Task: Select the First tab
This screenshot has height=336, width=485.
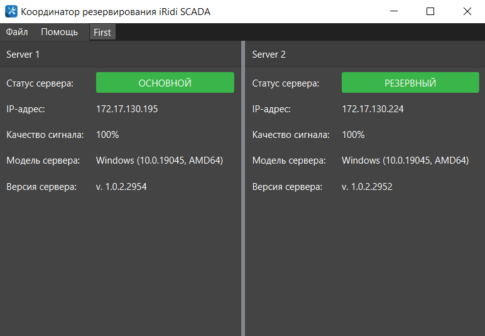Action: coord(102,33)
